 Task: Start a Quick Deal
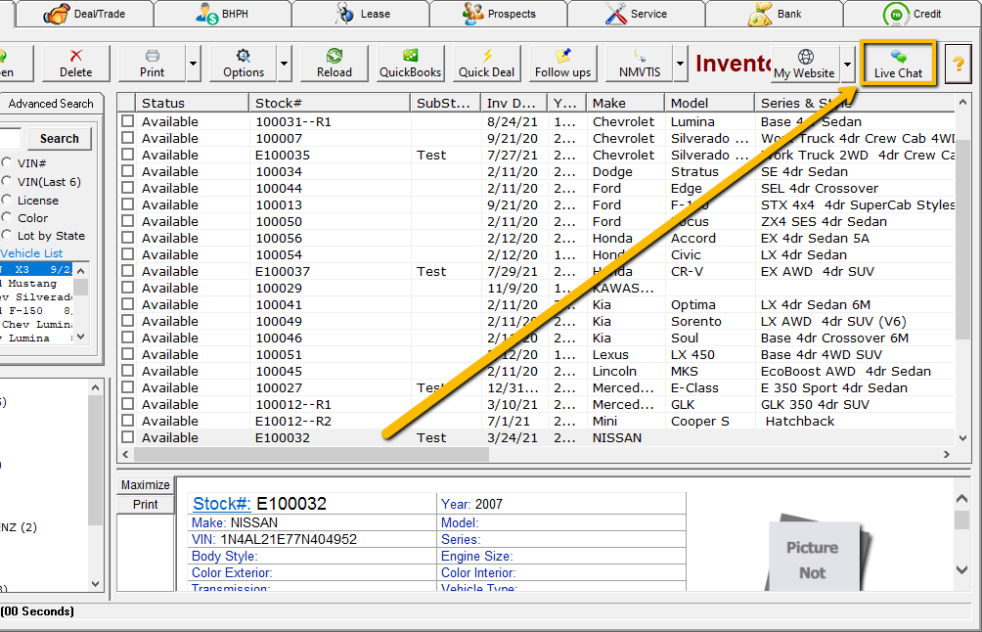[x=487, y=64]
